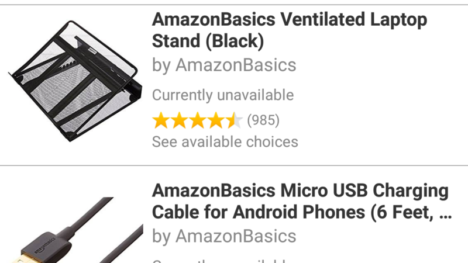This screenshot has height=263, width=468.
Task: Open the (985) reviews count
Action: 263,120
